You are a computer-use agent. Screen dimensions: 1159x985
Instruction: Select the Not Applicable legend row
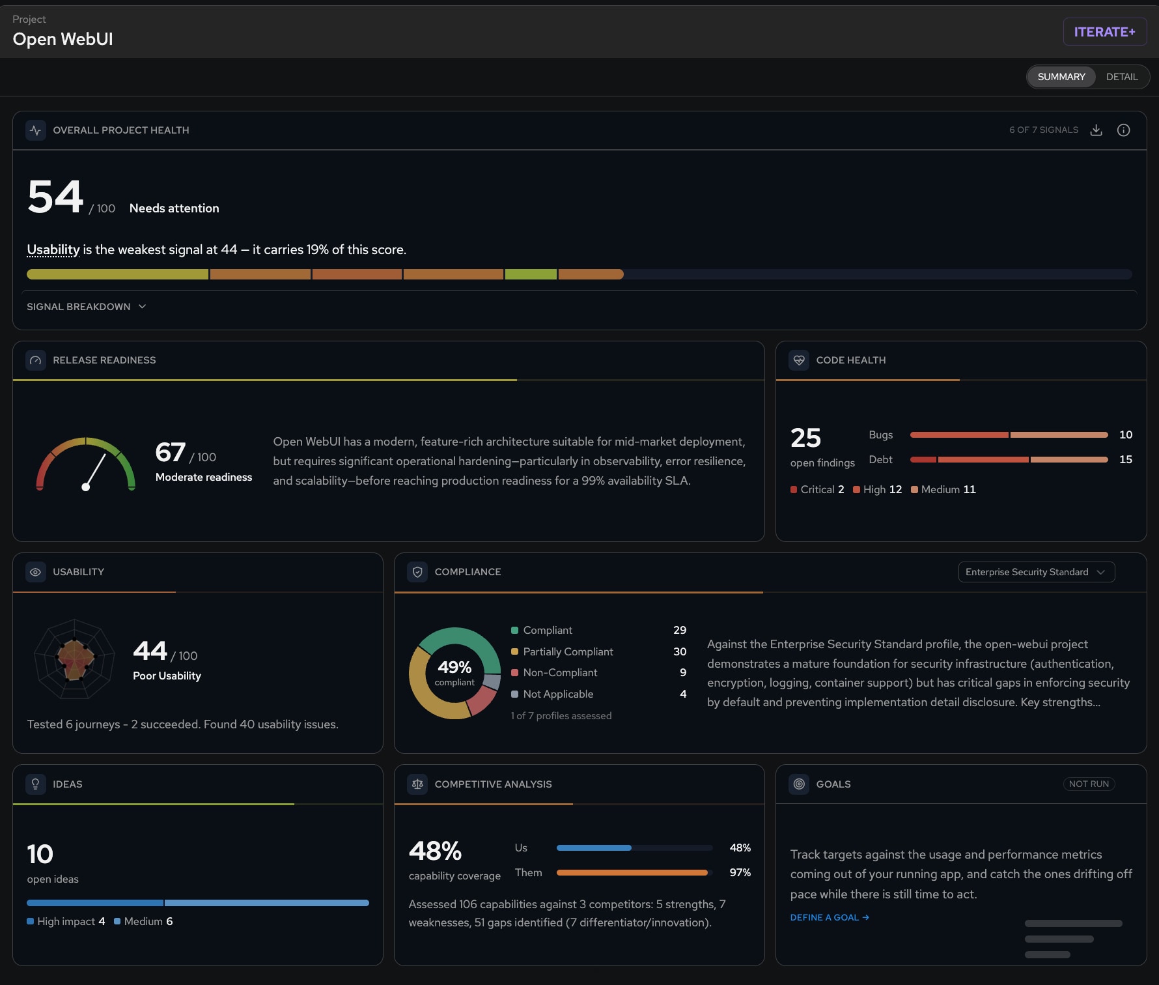point(598,694)
